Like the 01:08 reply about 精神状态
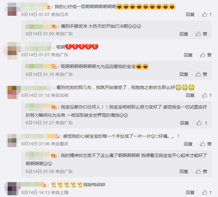218x197 pixels. coord(201,171)
